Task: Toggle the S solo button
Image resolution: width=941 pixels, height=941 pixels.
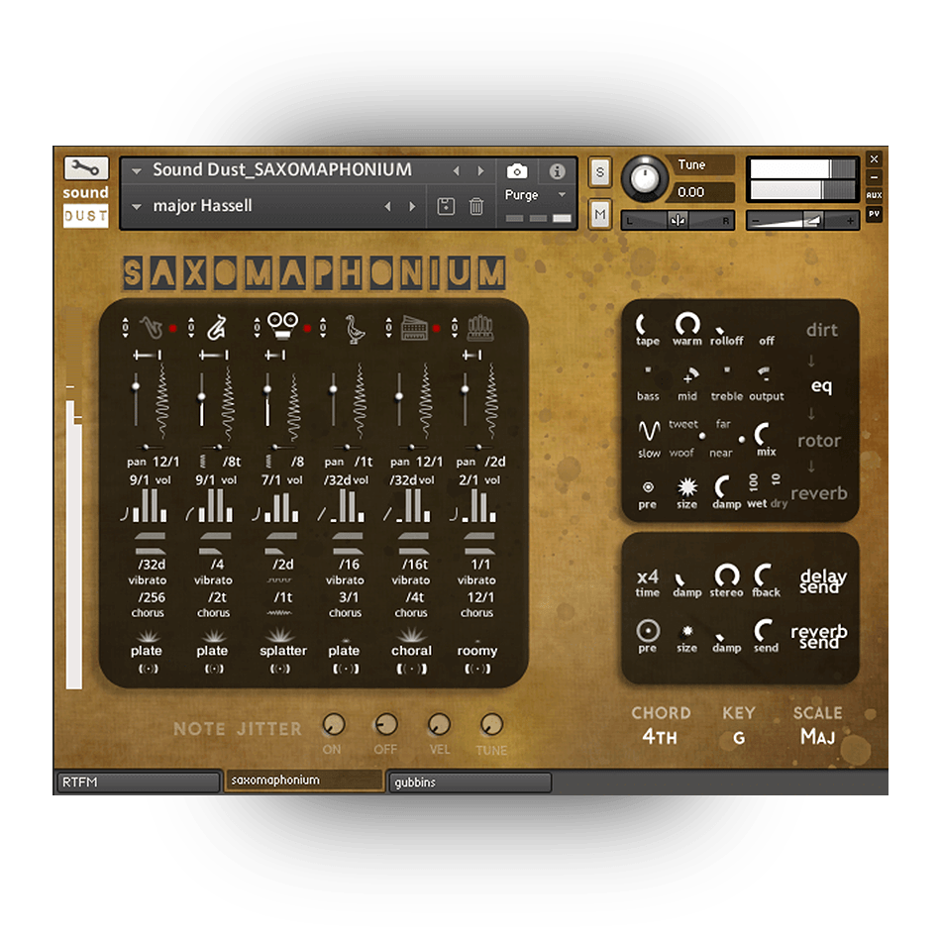Action: tap(599, 172)
